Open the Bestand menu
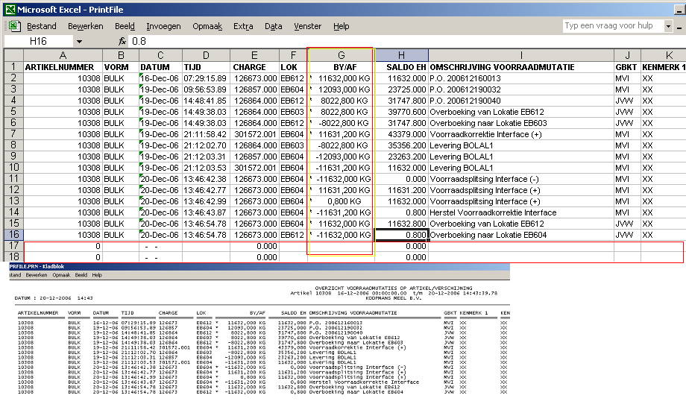This screenshot has width=686, height=410. pyautogui.click(x=42, y=26)
